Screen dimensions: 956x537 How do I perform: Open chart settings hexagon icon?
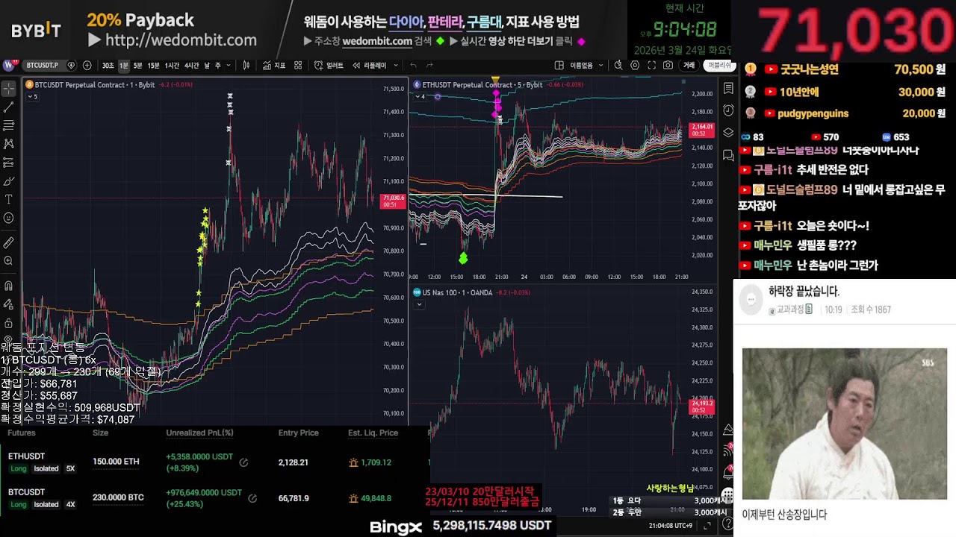(x=635, y=65)
